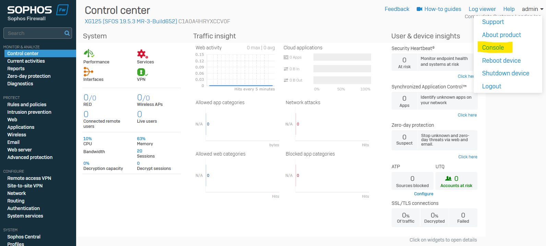Open Email in the sidebar
The width and height of the screenshot is (546, 246).
[x=13, y=142]
